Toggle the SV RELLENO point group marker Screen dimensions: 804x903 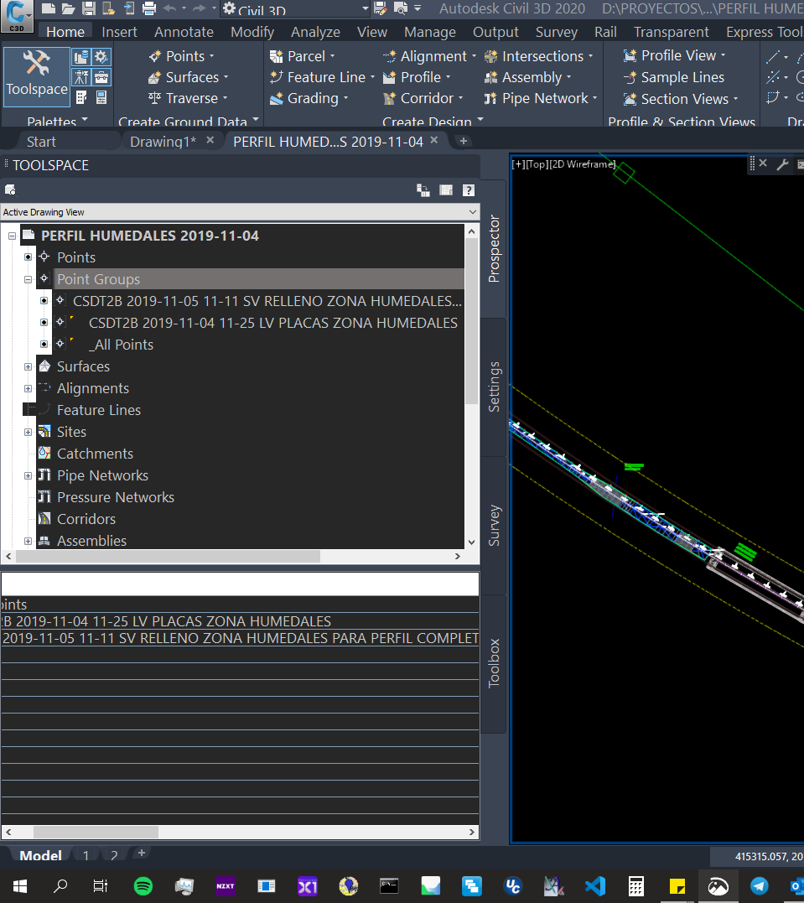pos(44,300)
